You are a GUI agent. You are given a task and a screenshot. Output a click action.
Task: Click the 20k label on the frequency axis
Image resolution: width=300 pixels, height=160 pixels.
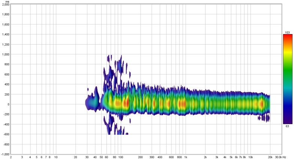tap(270, 157)
